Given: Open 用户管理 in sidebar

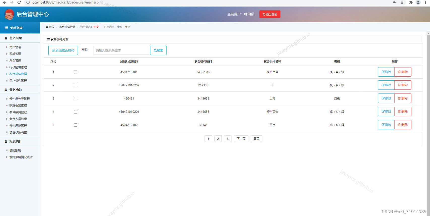Looking at the screenshot, I should (15, 47).
